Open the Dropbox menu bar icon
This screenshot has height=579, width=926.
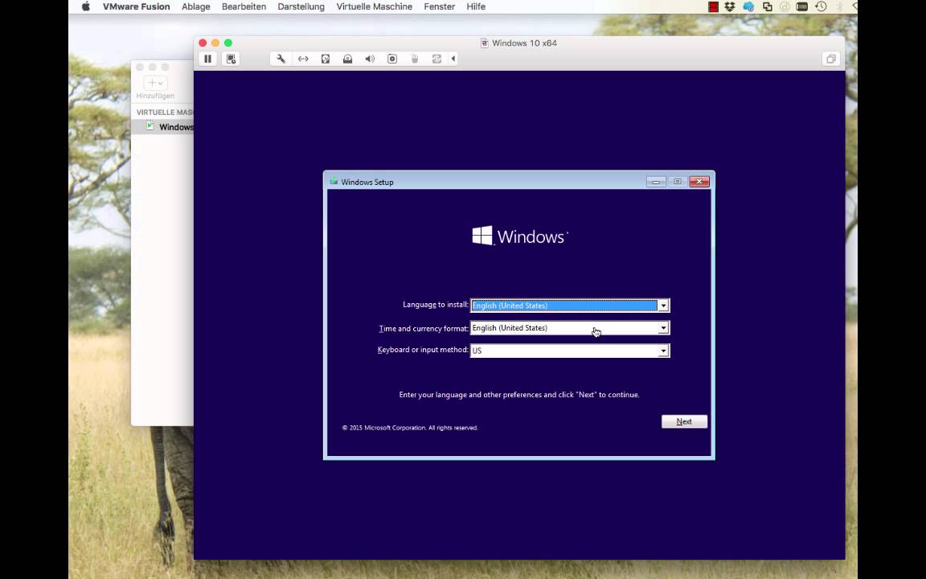(x=730, y=6)
